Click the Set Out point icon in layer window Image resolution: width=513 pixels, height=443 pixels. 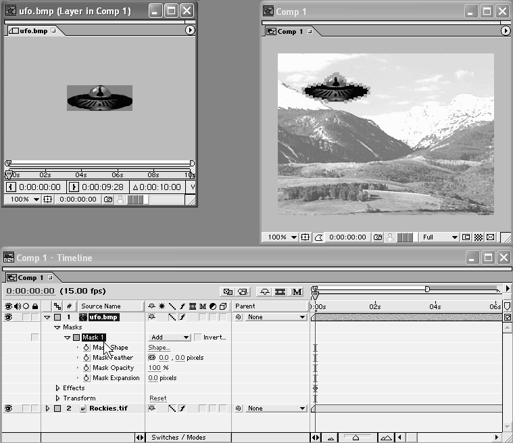pos(75,187)
